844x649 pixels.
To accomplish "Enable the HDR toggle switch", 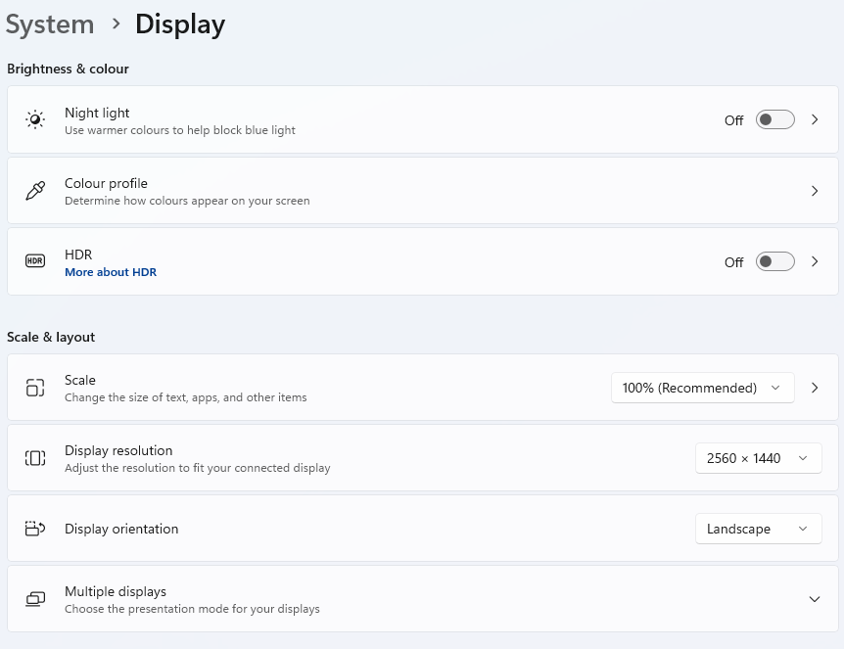I will point(775,261).
